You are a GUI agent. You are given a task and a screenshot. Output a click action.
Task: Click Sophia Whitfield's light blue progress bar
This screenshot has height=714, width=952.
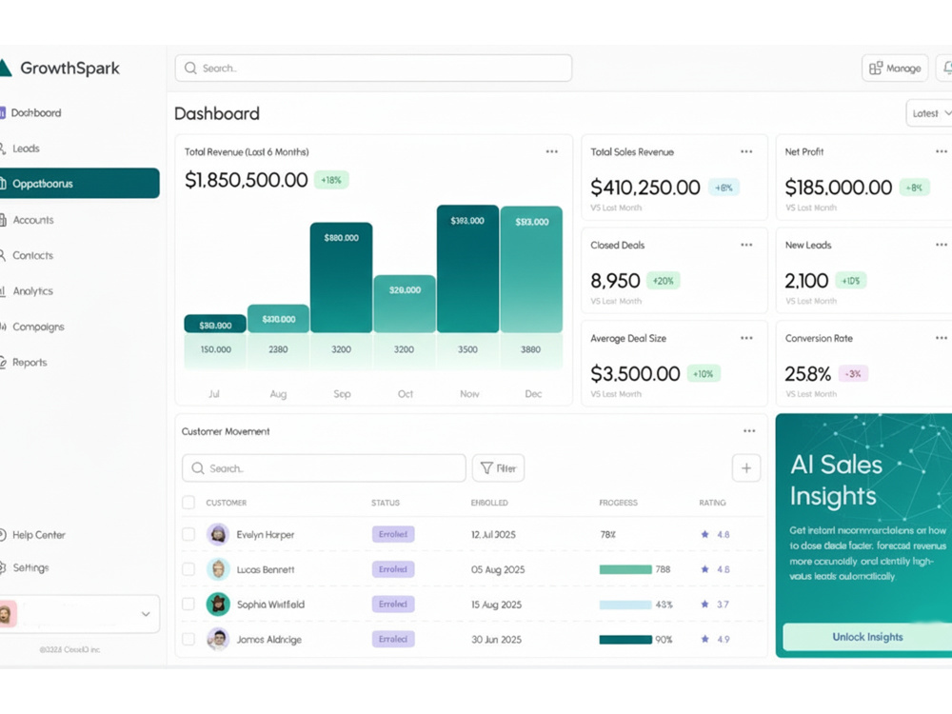tap(625, 605)
